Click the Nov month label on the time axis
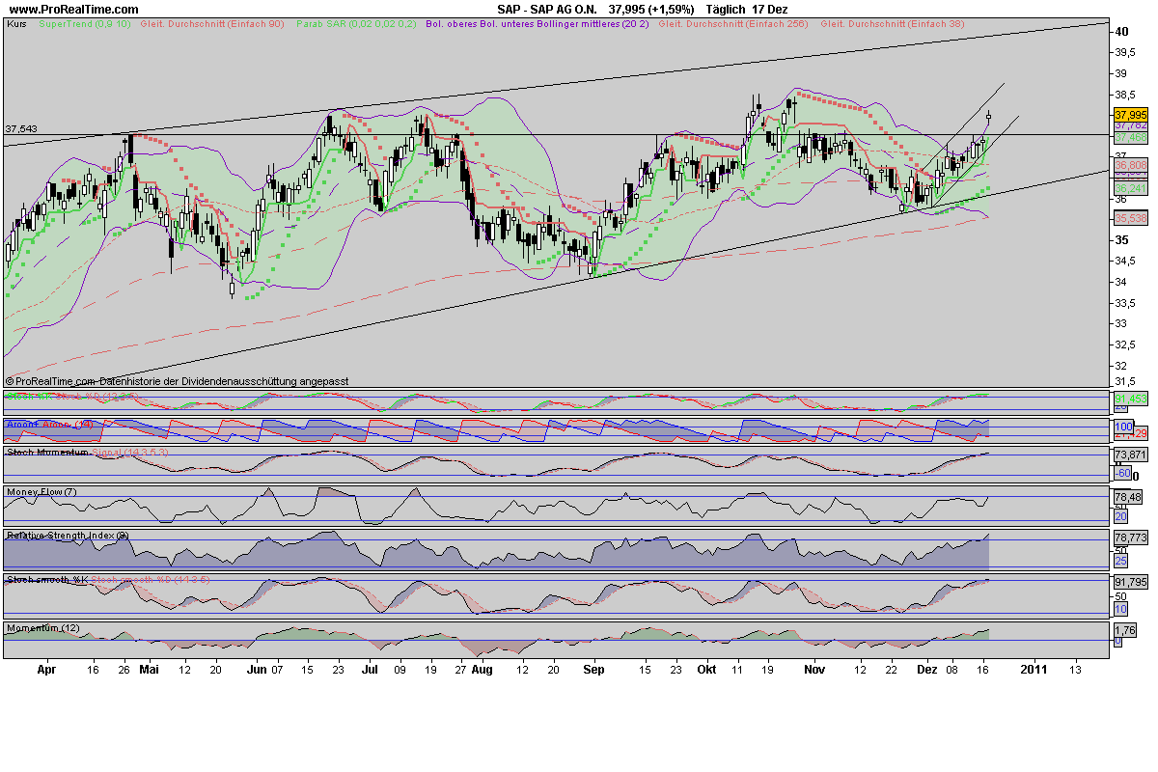The width and height of the screenshot is (1158, 772). click(x=815, y=668)
